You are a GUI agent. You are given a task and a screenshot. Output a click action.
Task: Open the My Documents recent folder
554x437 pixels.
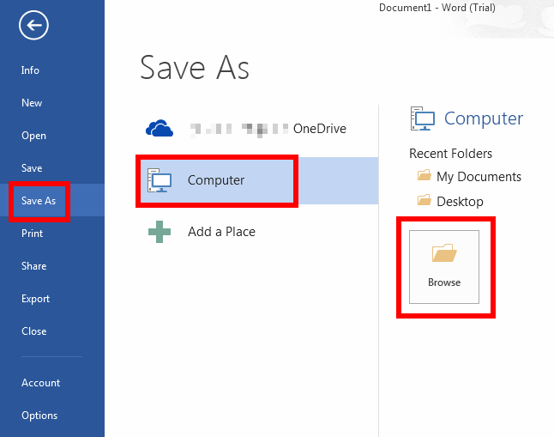(478, 177)
